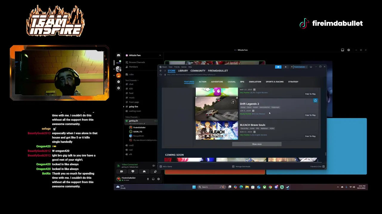Screen dimensions: 382x214
Task: Go forward with Steam forward arrow
Action: point(164,70)
